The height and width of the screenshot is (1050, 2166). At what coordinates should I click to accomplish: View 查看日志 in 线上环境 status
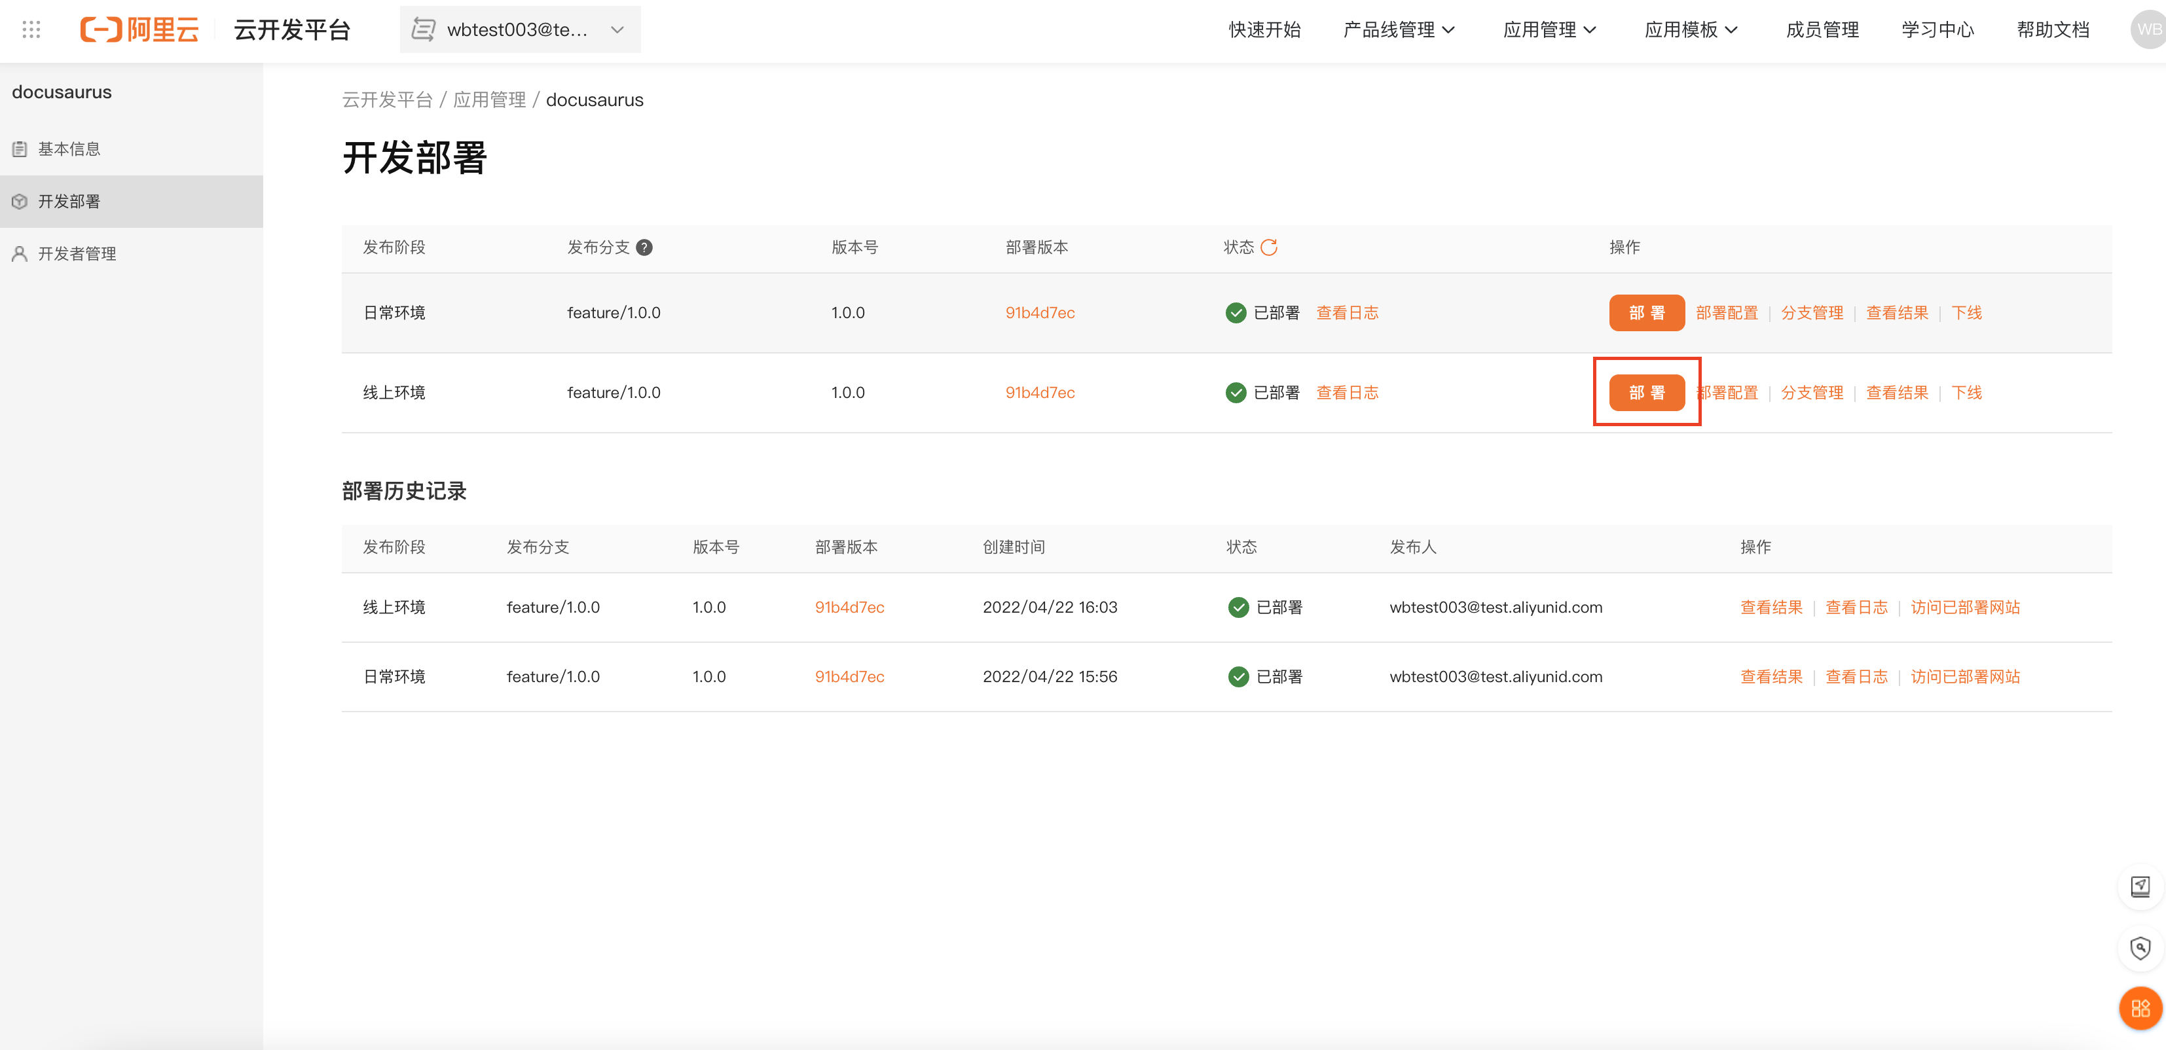[x=1347, y=393]
